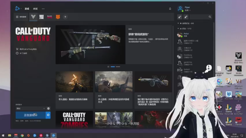This screenshot has height=138, width=246.
Task: Open the patch notes link
Action: pyautogui.click(x=22, y=53)
